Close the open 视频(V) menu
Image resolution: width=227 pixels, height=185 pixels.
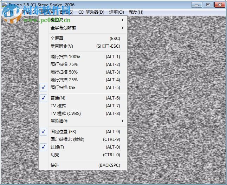tap(48, 12)
